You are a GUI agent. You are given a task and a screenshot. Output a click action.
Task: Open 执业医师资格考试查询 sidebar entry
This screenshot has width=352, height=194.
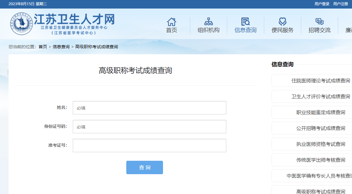pyautogui.click(x=321, y=144)
